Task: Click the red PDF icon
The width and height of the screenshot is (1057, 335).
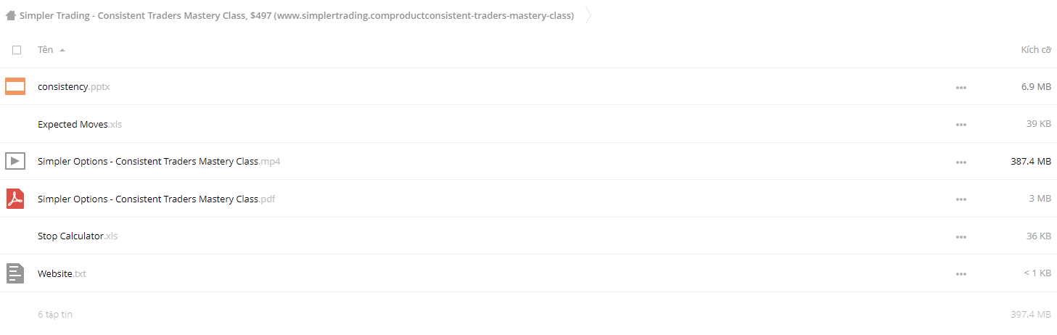Action: [15, 199]
